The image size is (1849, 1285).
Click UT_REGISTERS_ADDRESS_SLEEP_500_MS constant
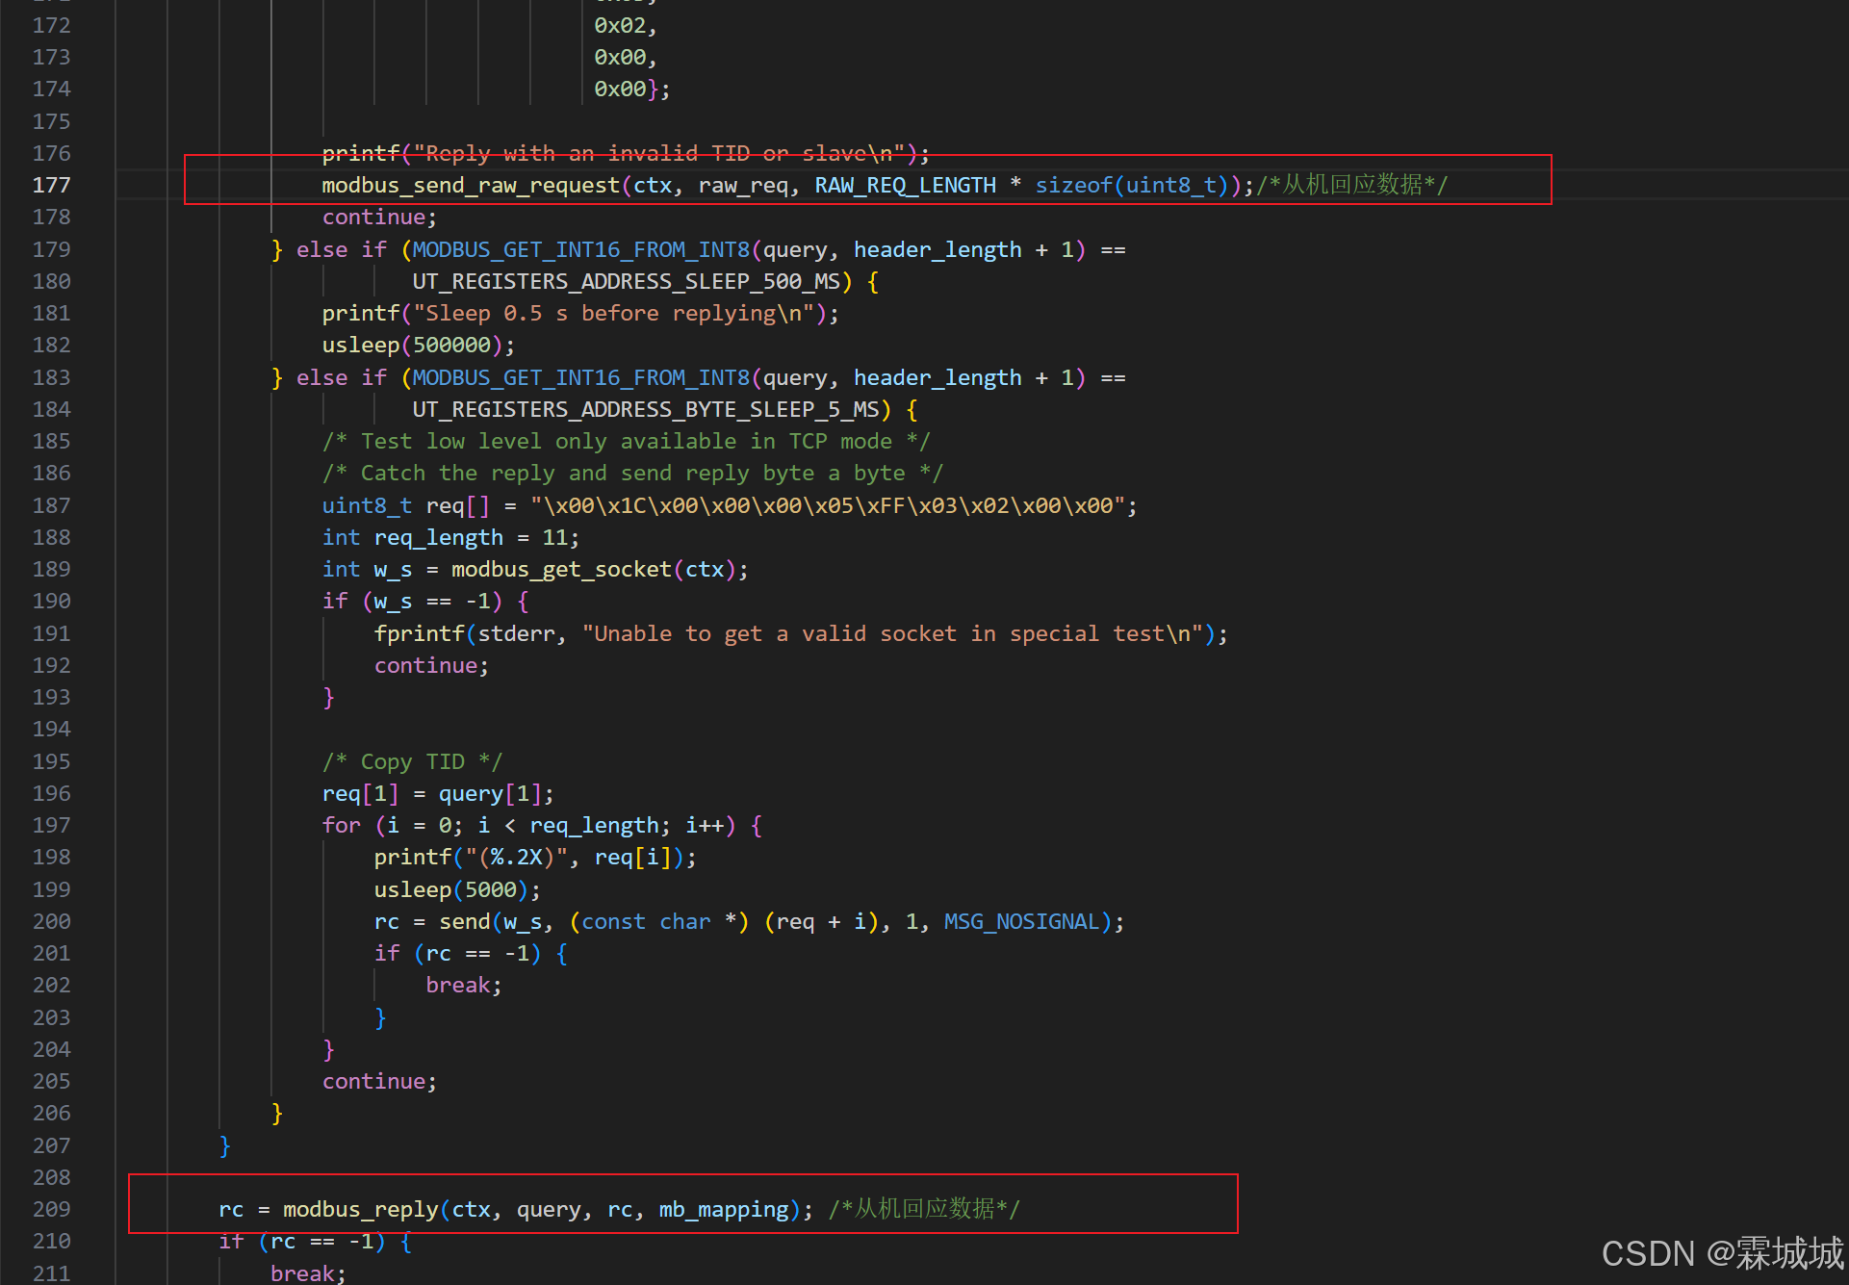coord(627,281)
